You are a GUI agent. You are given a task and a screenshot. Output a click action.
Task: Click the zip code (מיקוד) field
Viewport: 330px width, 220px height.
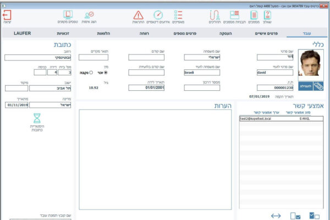(x=16, y=88)
